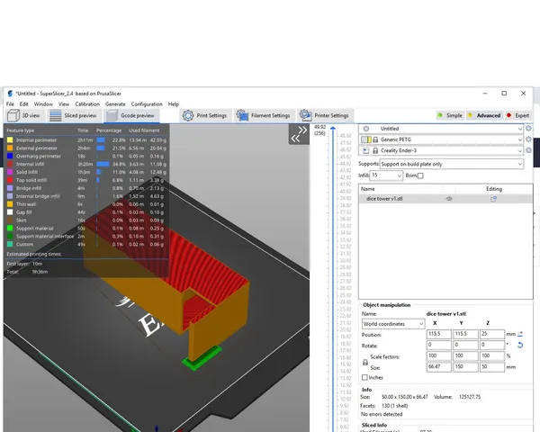Open the Supports dropdown
540x432 pixels.
pos(451,164)
